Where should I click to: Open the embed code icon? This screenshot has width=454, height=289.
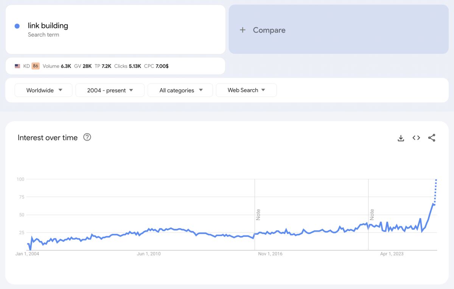(x=416, y=138)
